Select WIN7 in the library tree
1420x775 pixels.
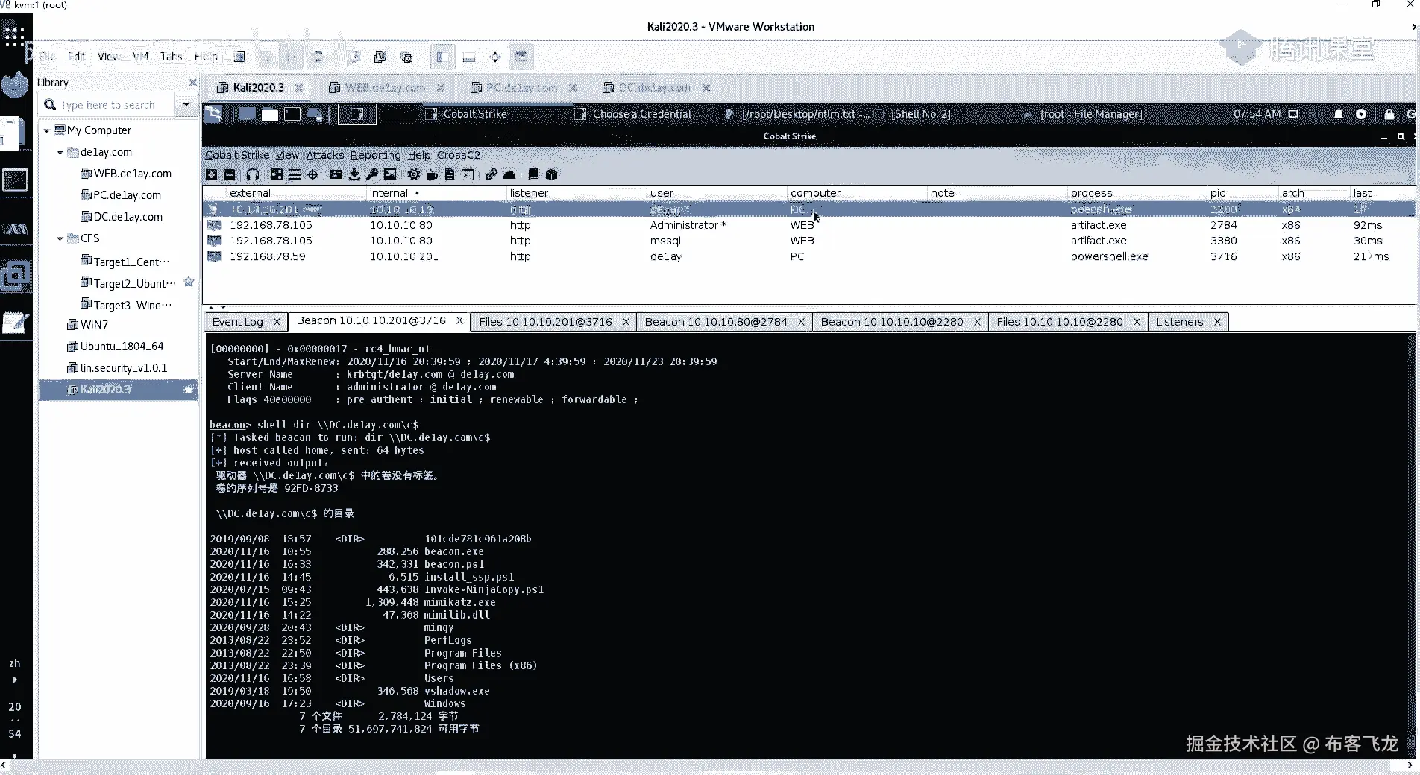88,325
